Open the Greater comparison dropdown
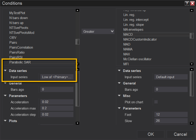 (98, 31)
